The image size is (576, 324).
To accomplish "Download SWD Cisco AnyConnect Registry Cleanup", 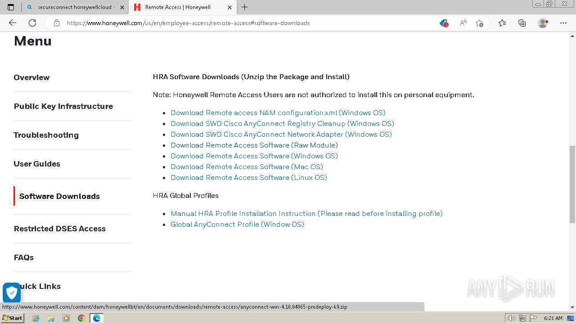I will pos(282,124).
